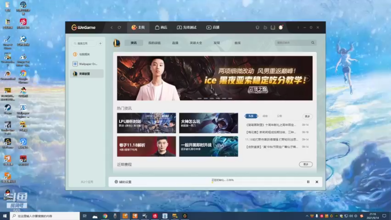
Task: Open the first 09-14 headline link
Action: click(x=271, y=125)
